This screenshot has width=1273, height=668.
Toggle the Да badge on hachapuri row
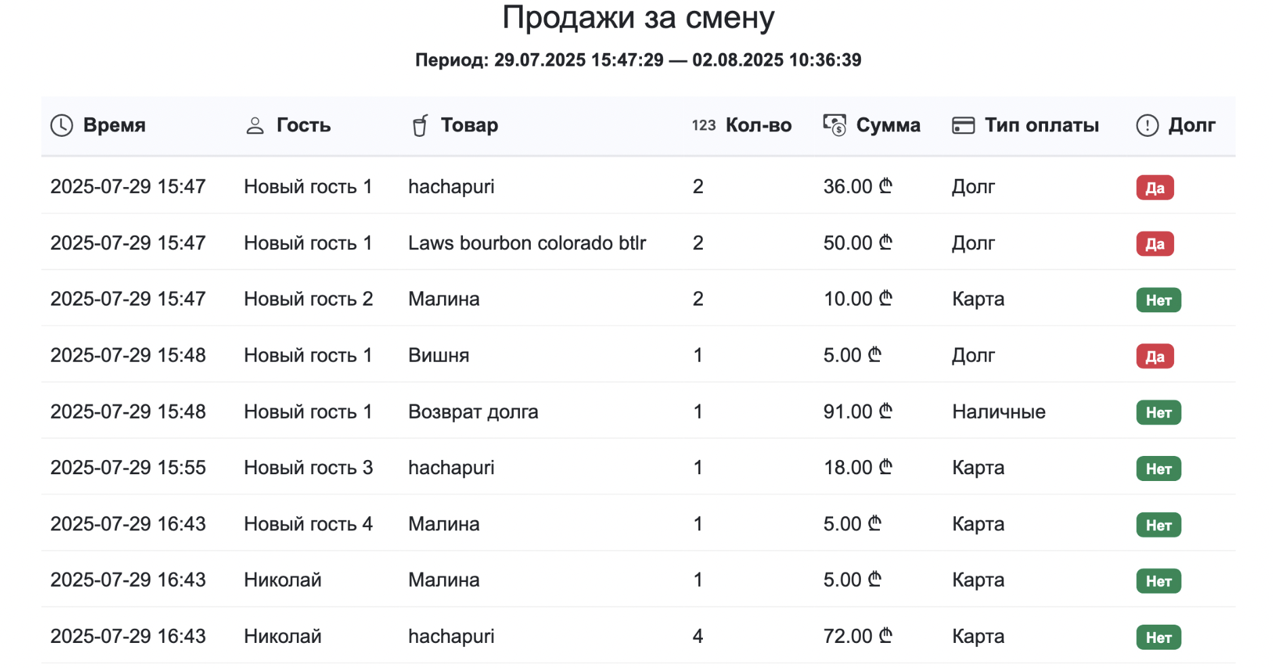point(1156,187)
